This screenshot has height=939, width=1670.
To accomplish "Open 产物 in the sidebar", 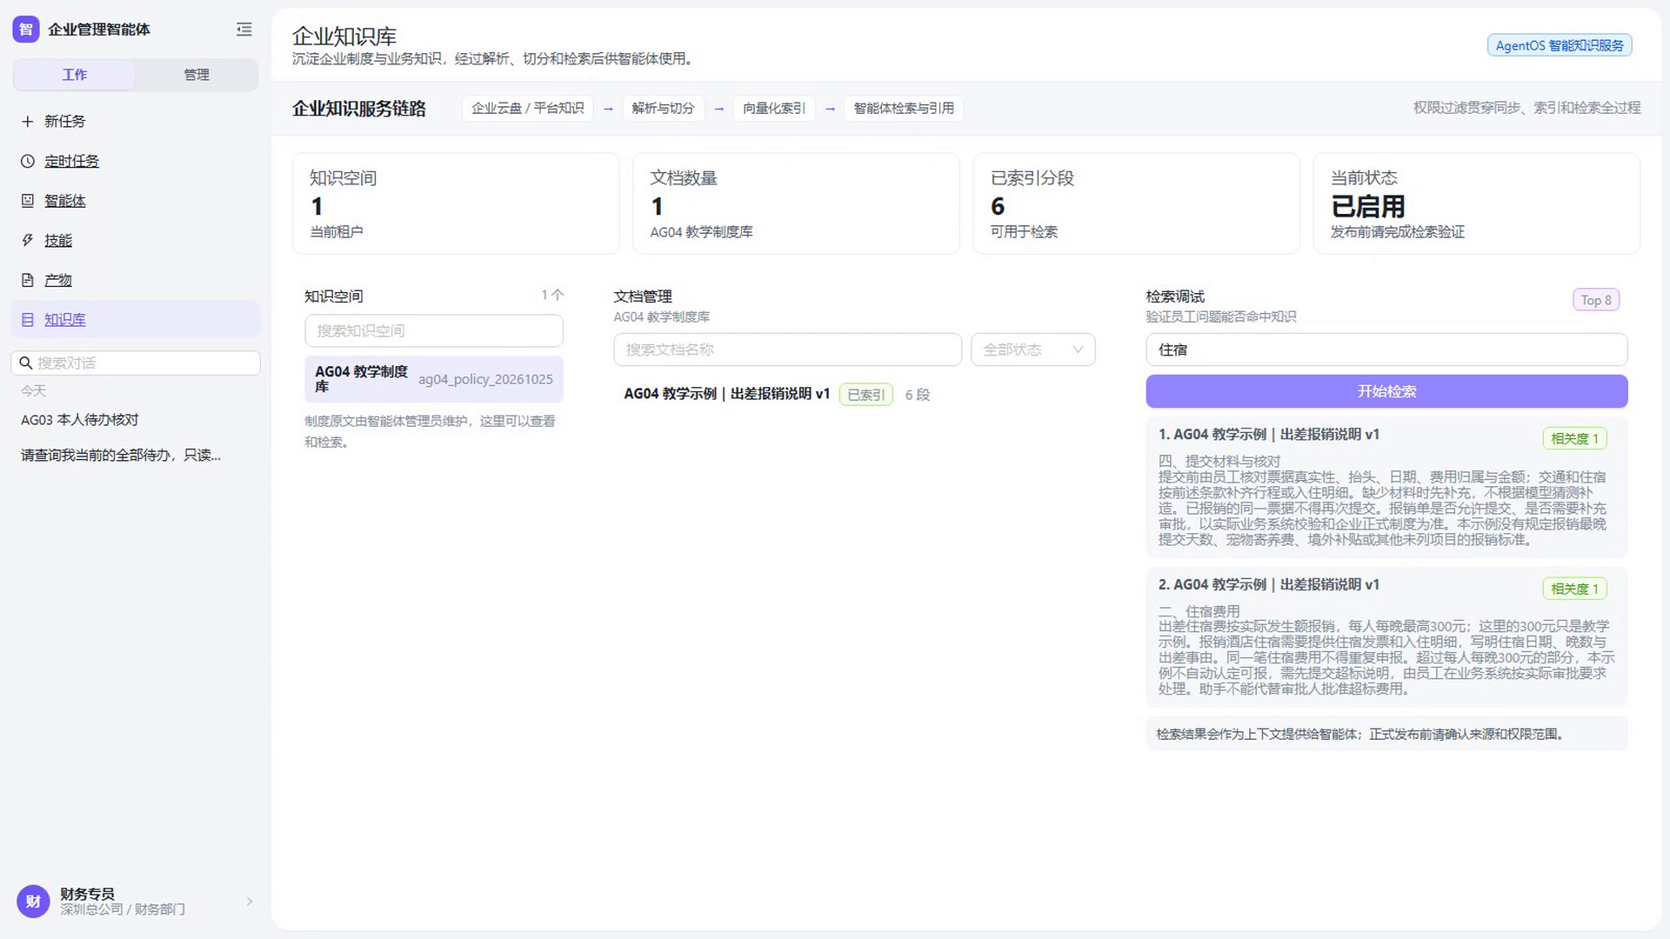I will pyautogui.click(x=136, y=280).
